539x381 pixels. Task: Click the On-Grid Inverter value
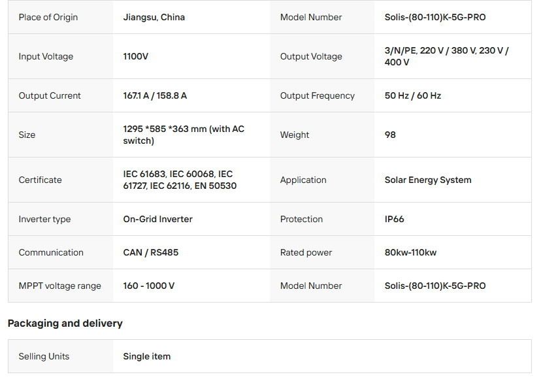point(157,220)
